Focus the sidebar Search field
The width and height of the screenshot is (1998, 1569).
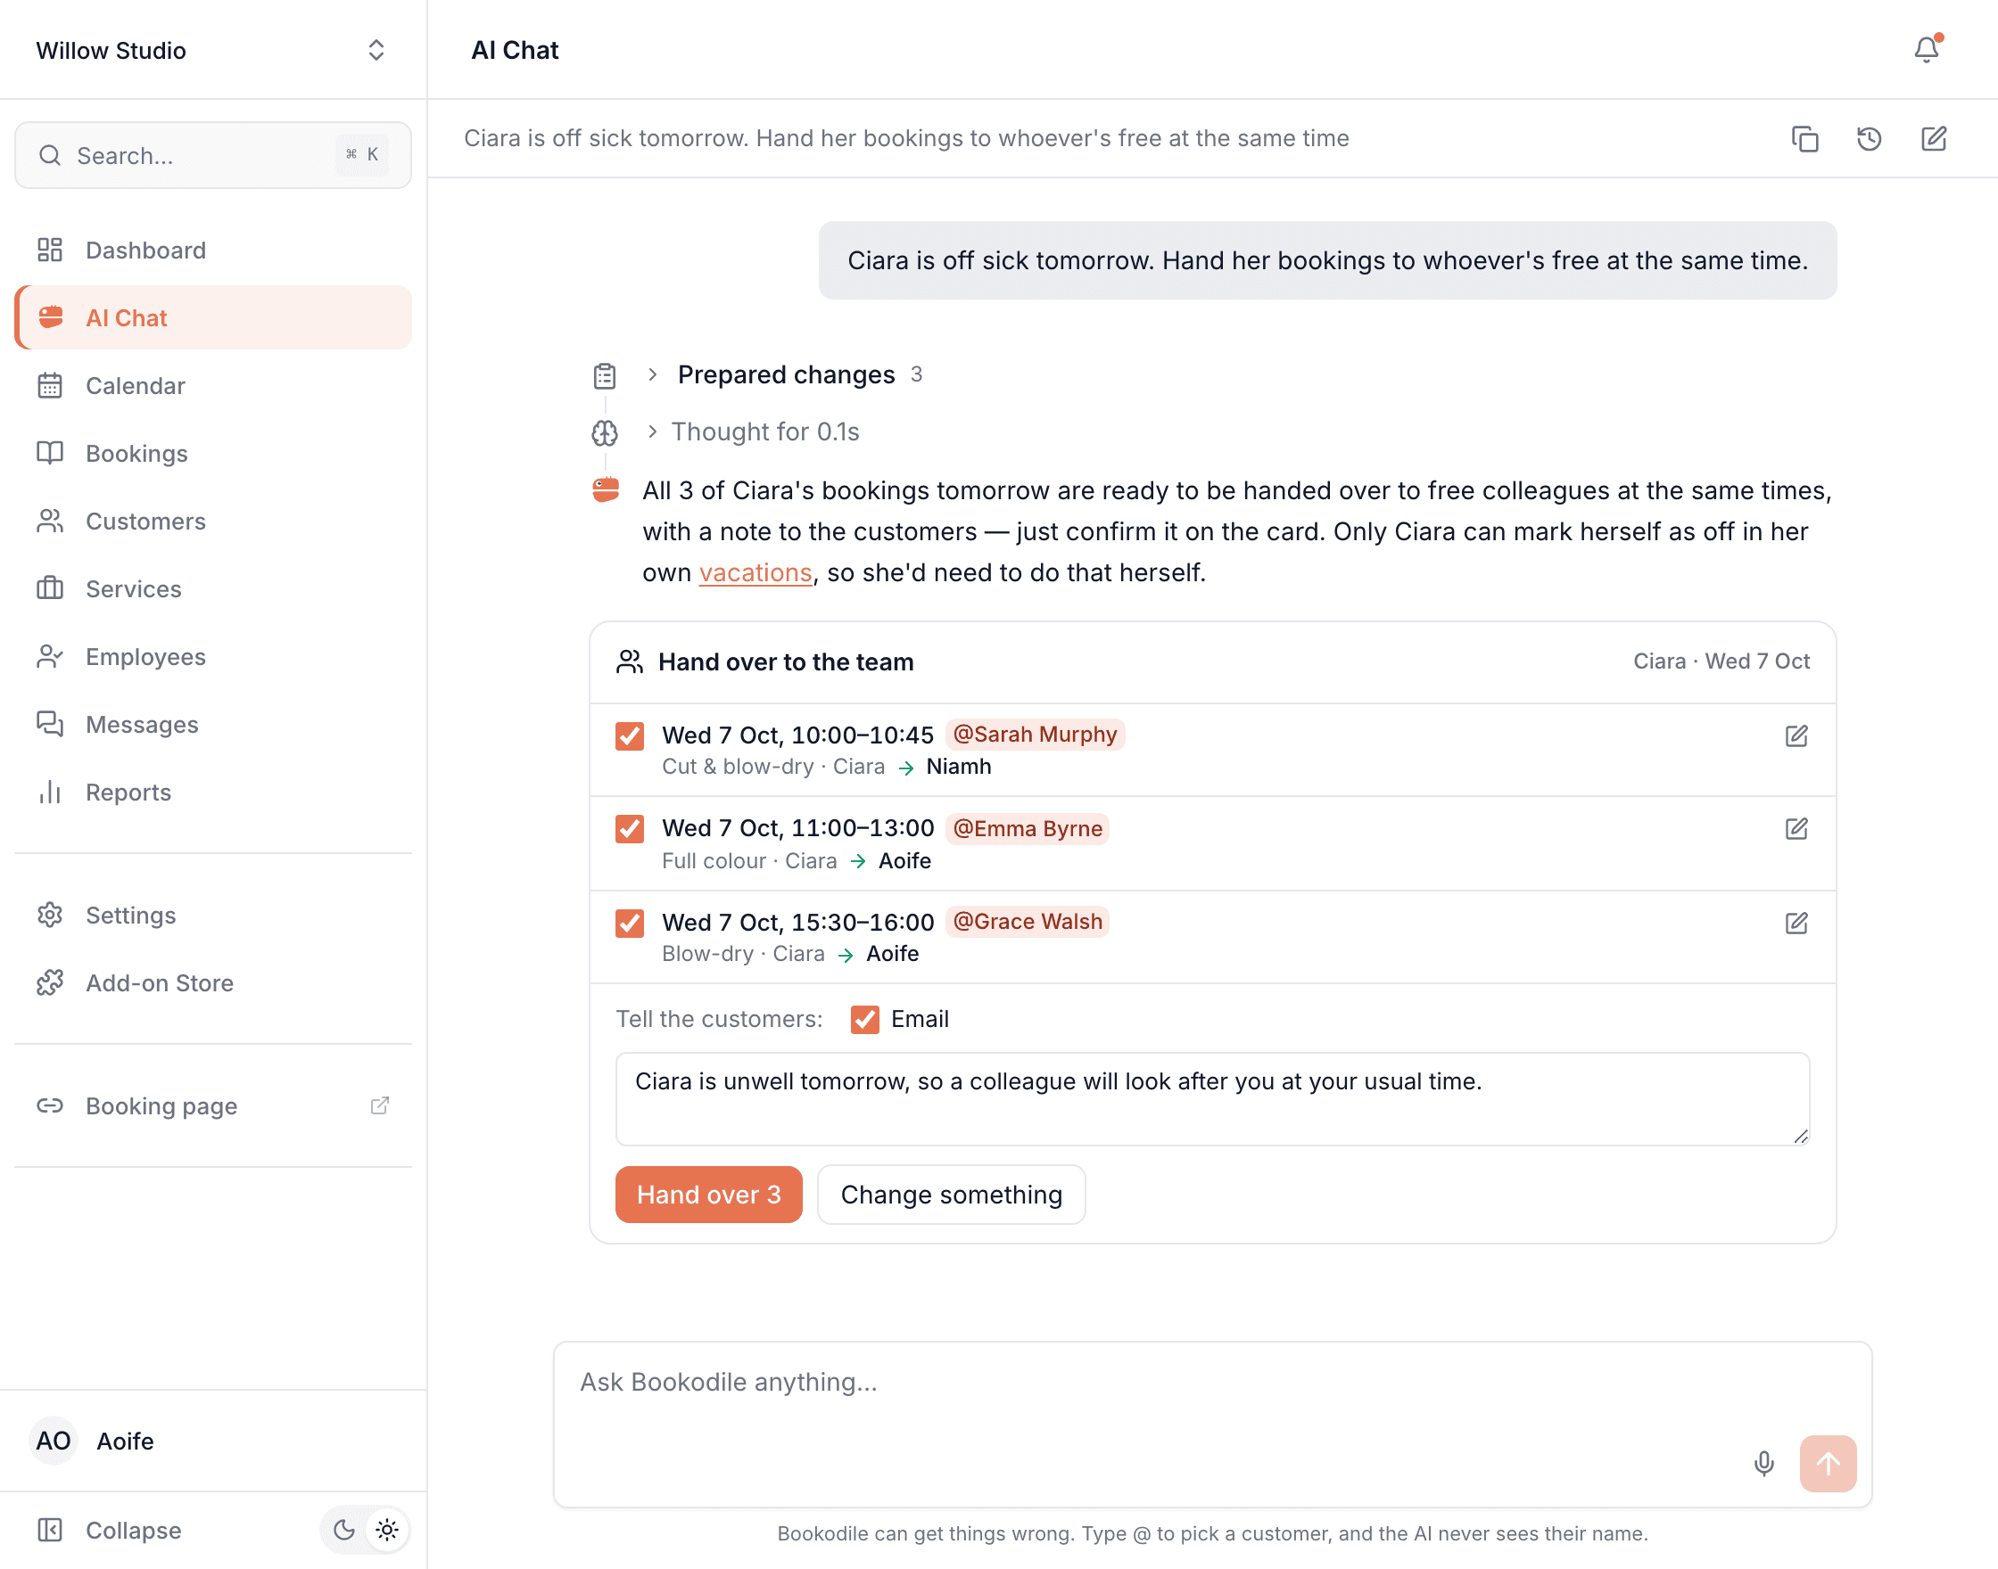click(x=213, y=154)
